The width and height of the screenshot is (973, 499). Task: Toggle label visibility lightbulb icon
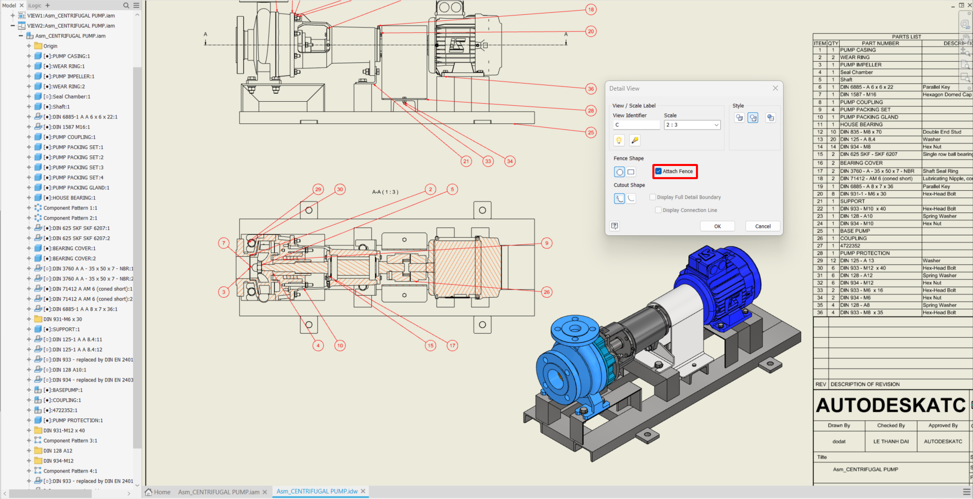coord(619,140)
